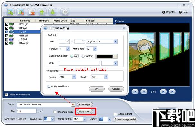This screenshot has width=196, height=127.
Task: Skip to next frame in preview
Action: (172, 92)
